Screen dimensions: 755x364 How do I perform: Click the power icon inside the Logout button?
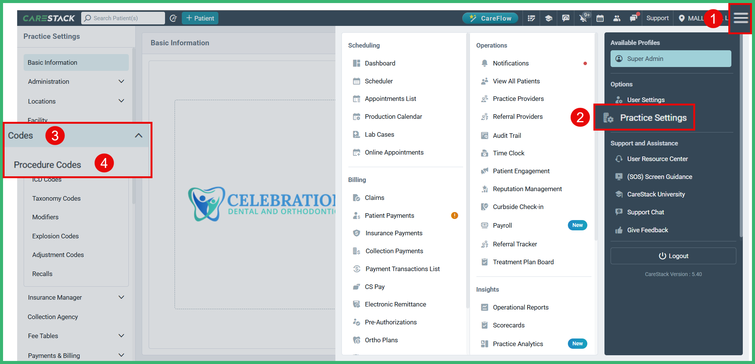pyautogui.click(x=662, y=255)
